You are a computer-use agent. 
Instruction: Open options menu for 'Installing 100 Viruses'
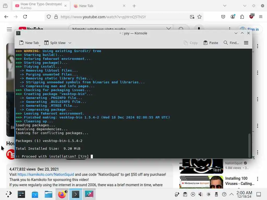(x=257, y=179)
